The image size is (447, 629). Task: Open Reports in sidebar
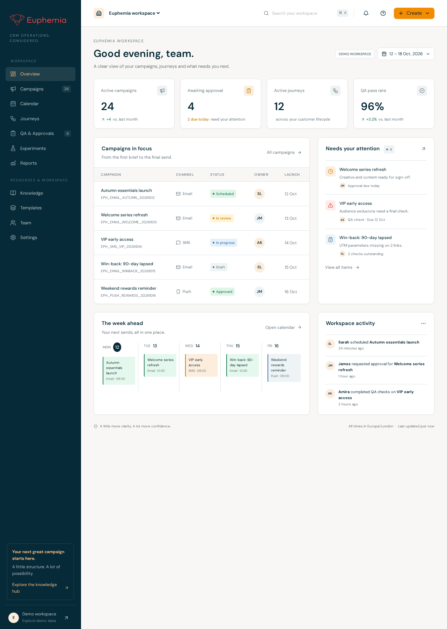tap(41, 163)
